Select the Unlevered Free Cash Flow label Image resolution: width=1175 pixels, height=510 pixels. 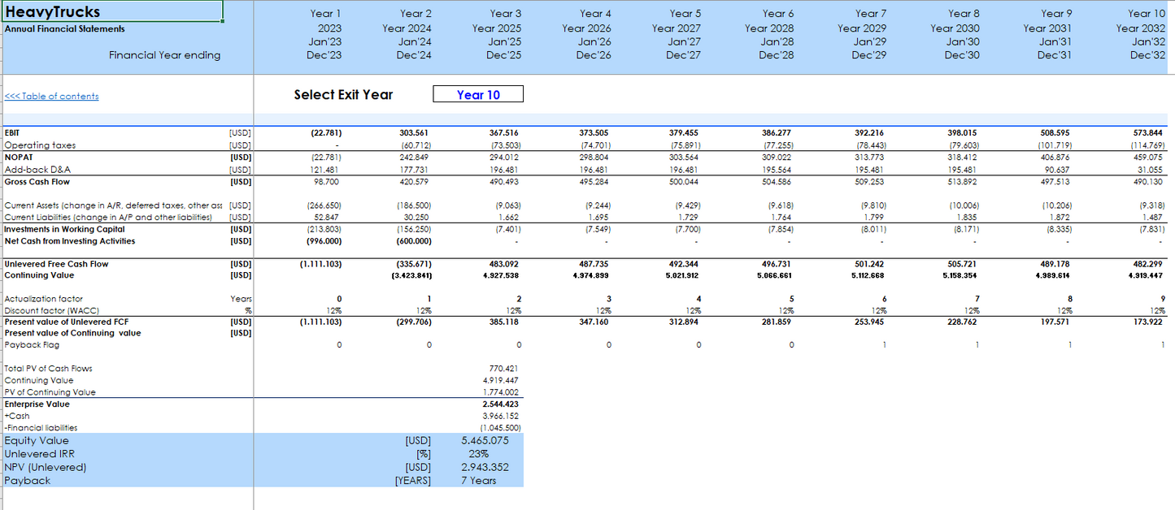click(x=56, y=264)
